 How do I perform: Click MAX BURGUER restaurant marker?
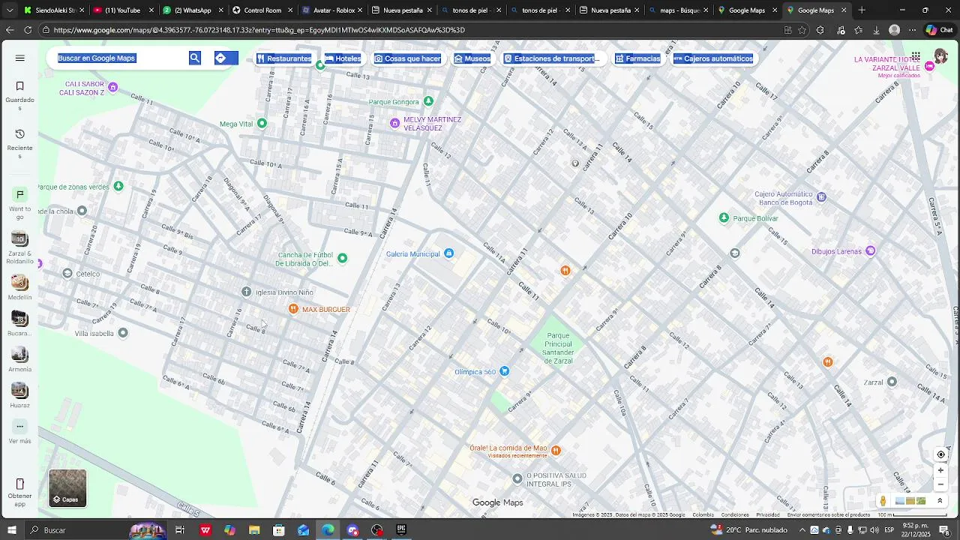point(294,309)
